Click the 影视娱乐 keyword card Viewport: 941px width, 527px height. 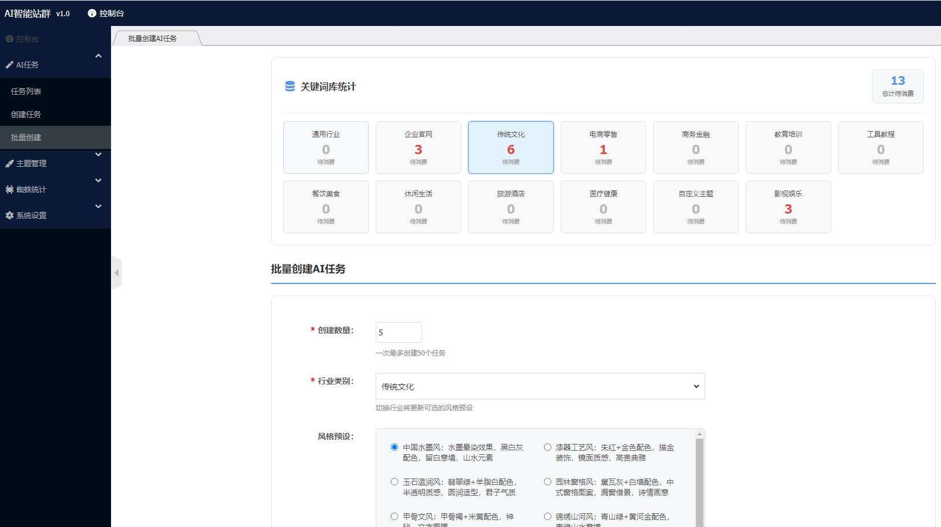pos(788,207)
